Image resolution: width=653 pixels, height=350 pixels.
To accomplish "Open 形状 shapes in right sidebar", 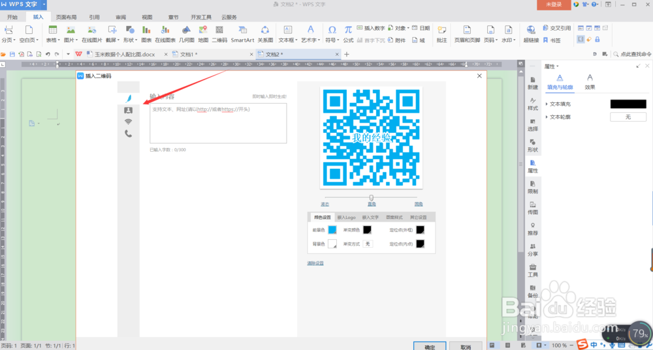I will coord(533,145).
